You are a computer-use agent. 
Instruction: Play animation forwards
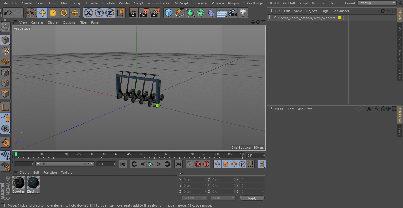tap(150, 164)
